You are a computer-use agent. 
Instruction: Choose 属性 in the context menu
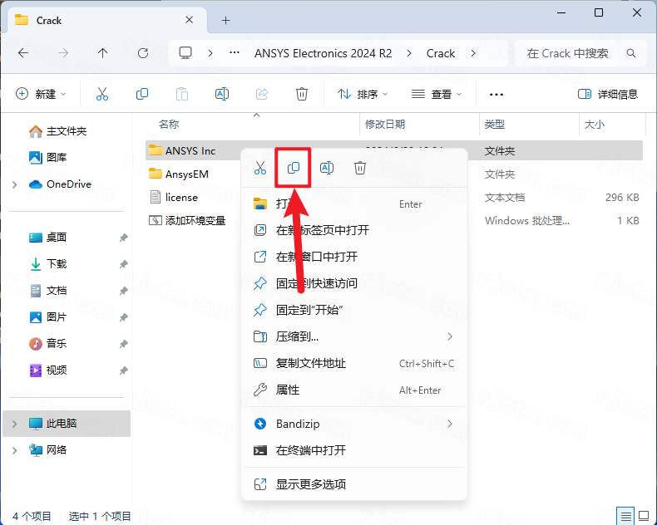coord(288,390)
